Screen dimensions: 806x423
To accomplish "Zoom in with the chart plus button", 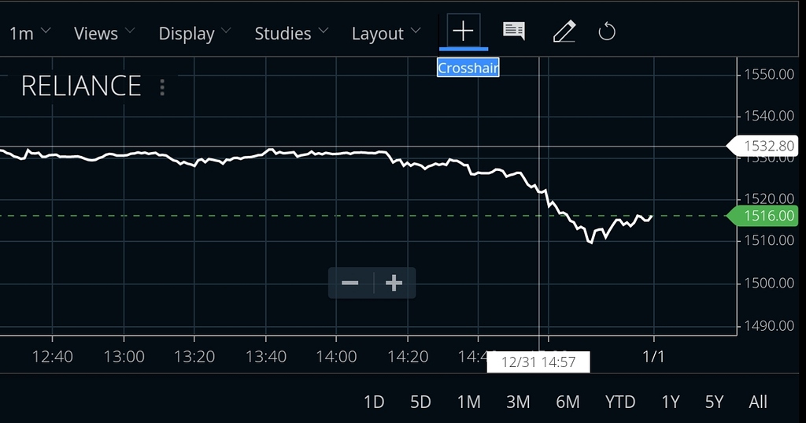I will point(394,283).
